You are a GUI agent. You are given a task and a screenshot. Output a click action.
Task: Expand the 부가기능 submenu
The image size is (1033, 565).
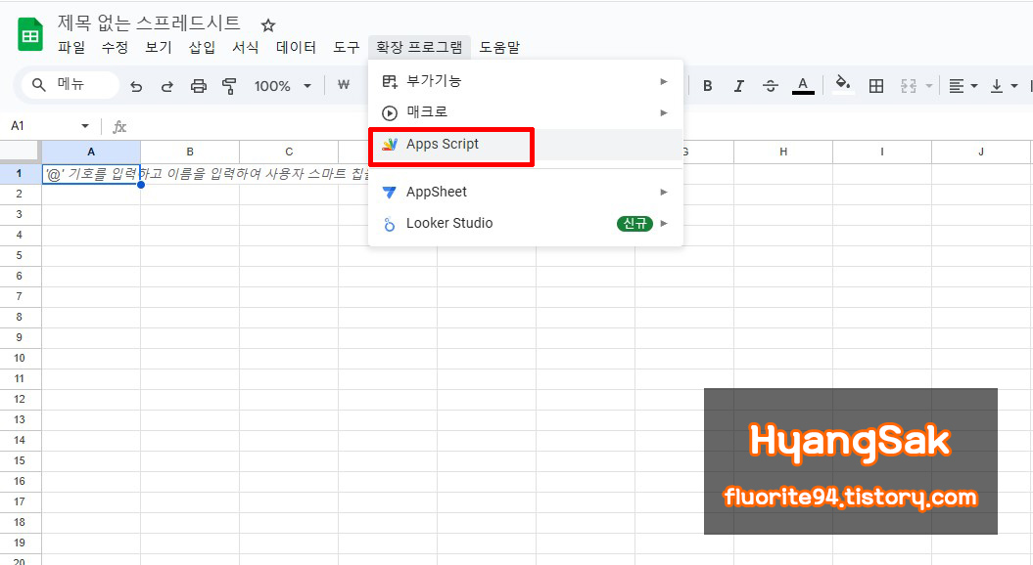pyautogui.click(x=526, y=81)
